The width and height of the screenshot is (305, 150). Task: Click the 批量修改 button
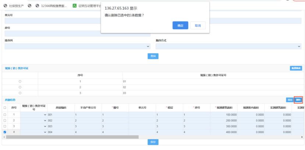296,68
